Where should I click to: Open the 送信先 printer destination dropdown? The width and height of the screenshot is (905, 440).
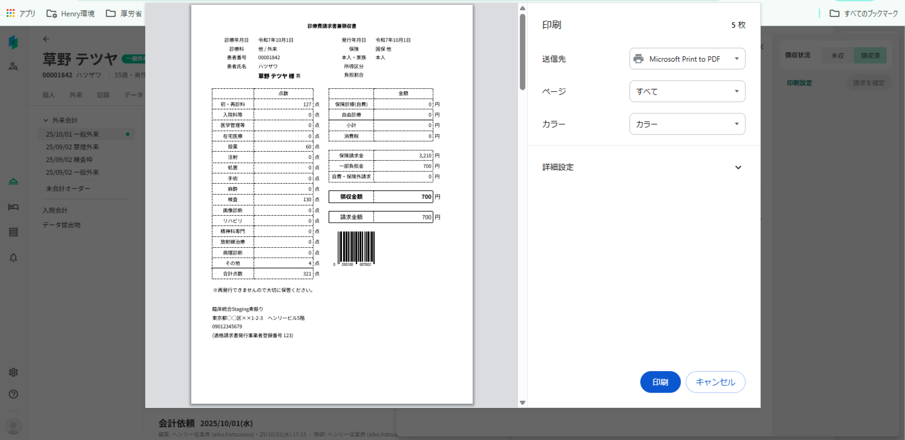coord(687,59)
